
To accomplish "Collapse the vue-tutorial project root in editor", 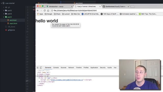I will [x=2, y=3].
